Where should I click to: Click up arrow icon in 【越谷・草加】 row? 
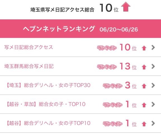click(144, 105)
